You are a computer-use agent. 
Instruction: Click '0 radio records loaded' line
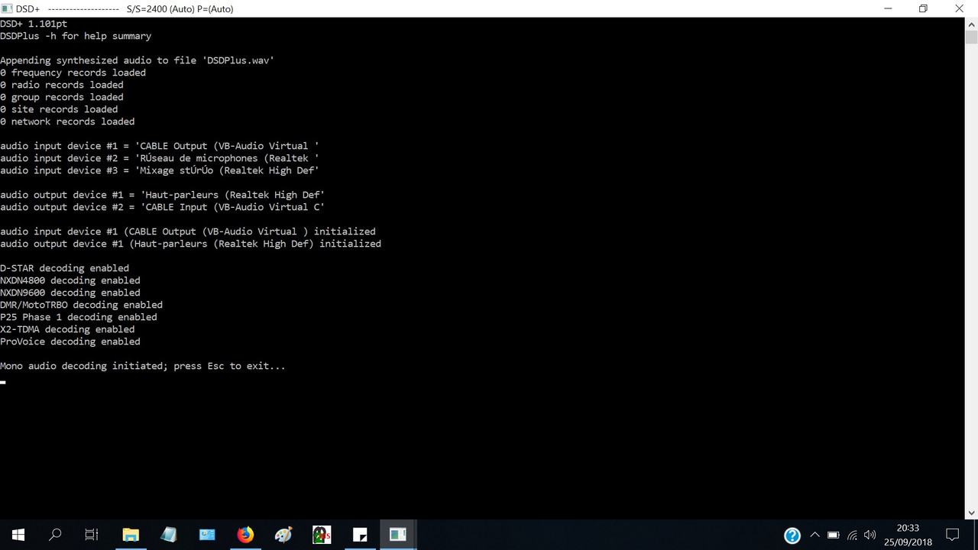[x=62, y=85]
